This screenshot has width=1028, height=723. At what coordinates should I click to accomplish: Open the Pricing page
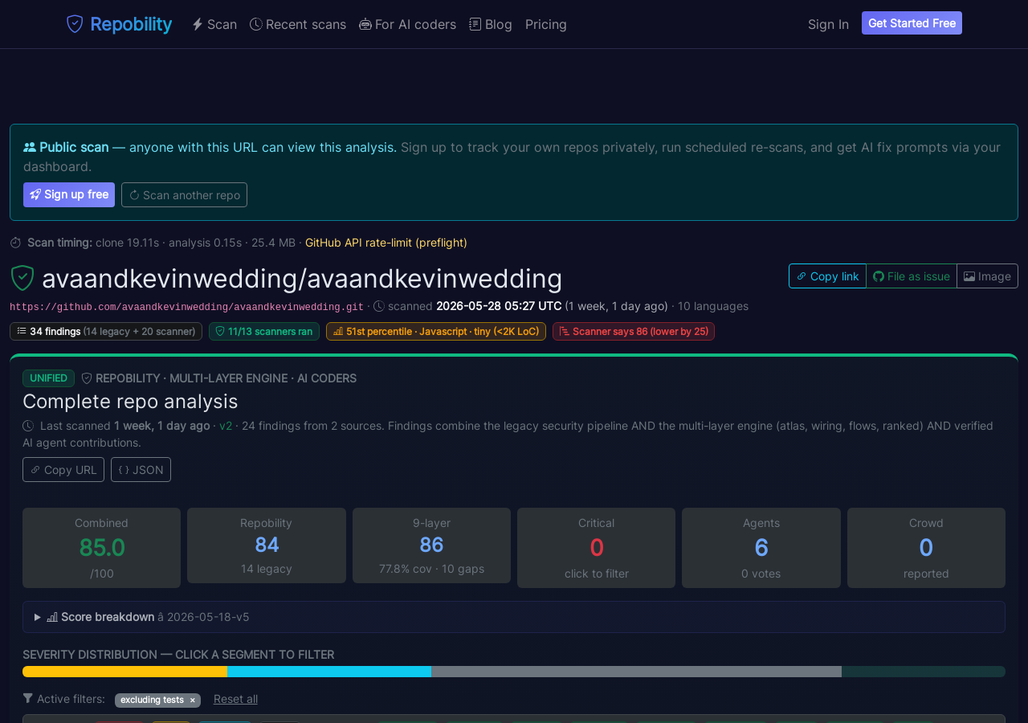pyautogui.click(x=546, y=24)
